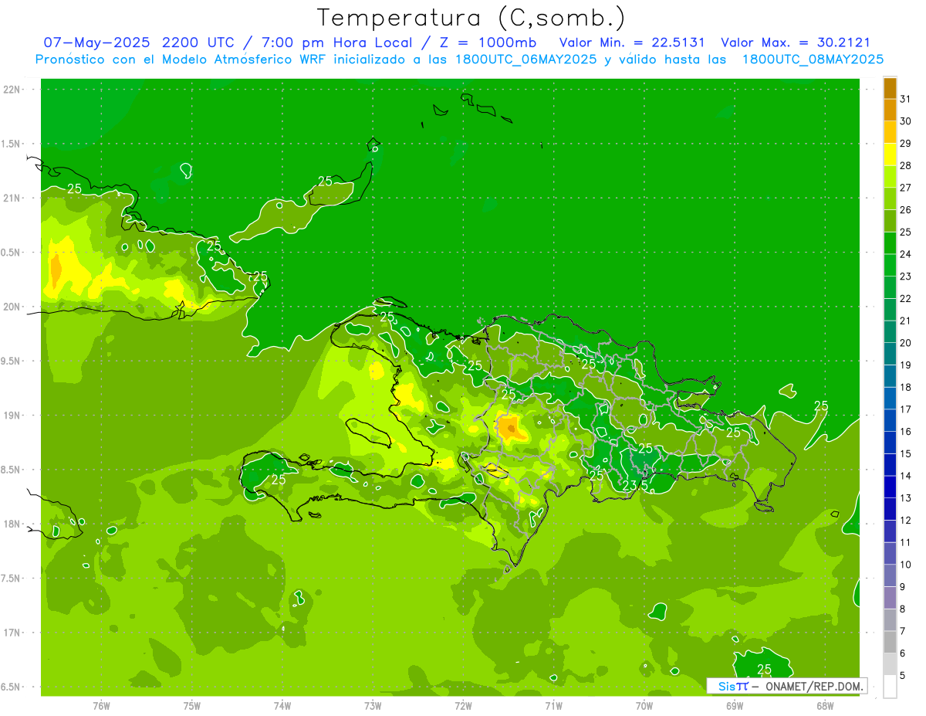
Task: Click the "10" colorbar label
Action: click(905, 565)
